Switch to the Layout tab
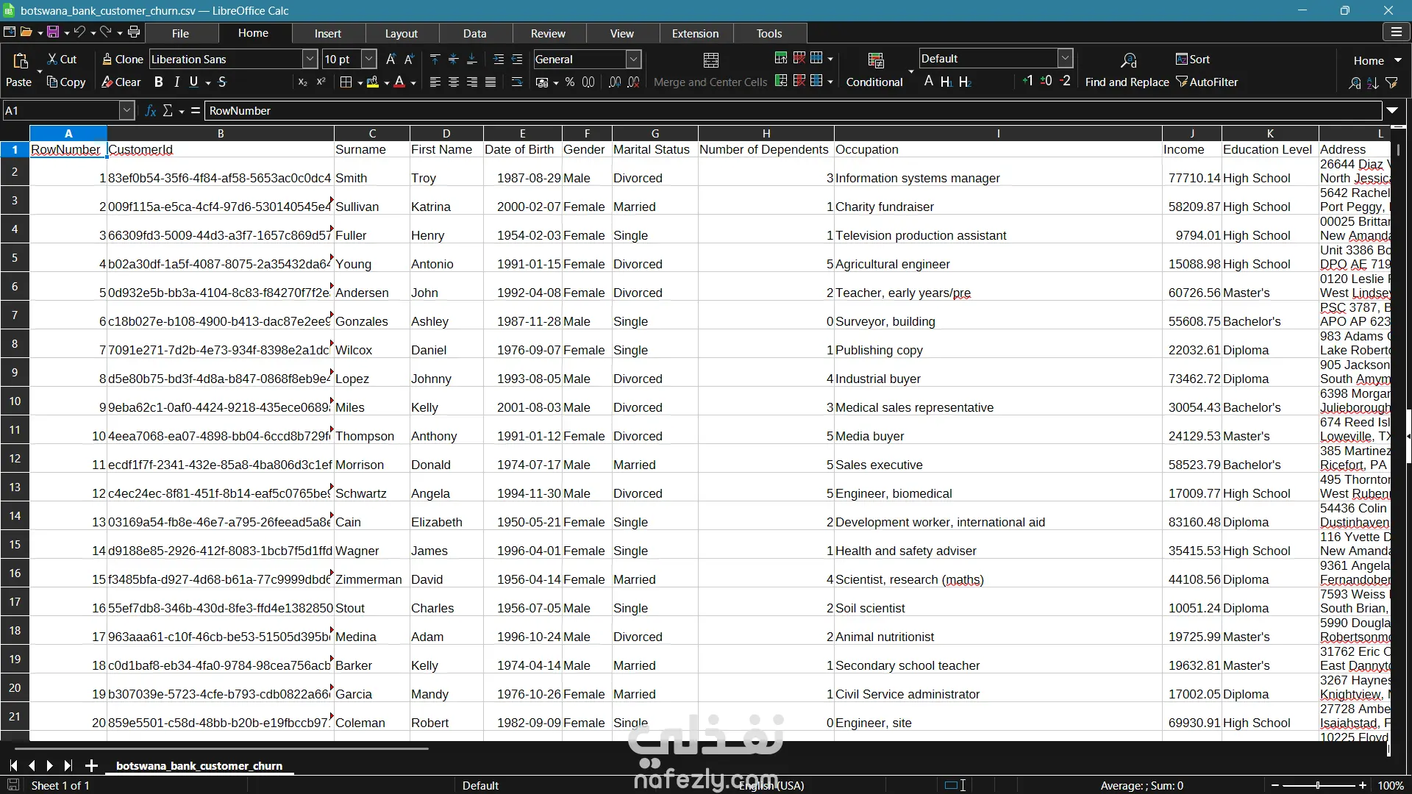This screenshot has width=1412, height=794. click(401, 34)
